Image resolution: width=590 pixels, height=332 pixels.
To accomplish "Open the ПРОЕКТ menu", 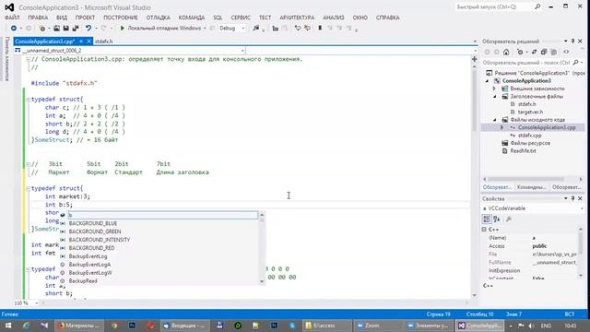I will tap(85, 18).
